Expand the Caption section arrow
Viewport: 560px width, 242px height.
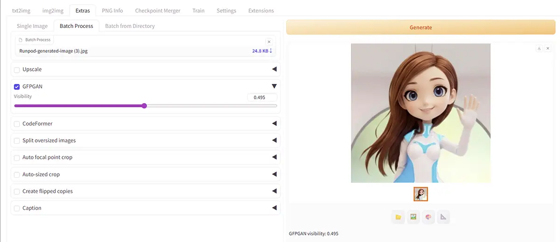(274, 208)
